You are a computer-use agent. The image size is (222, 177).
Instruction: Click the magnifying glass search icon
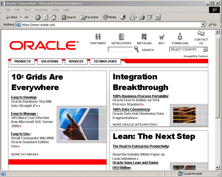coord(137,50)
